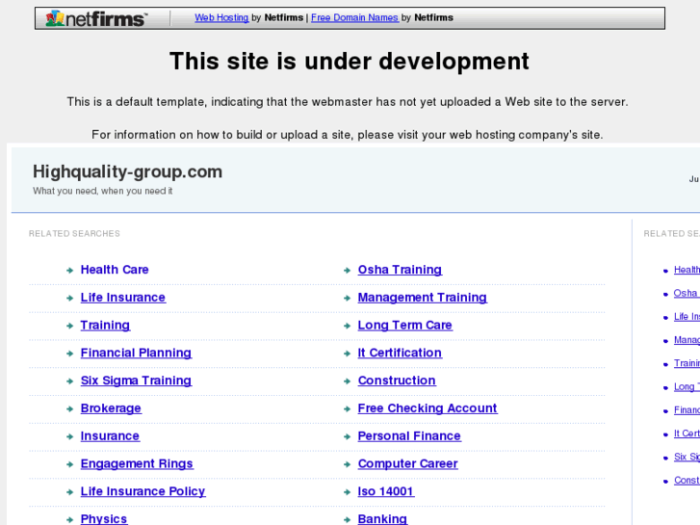Open the Long Term Care link
This screenshot has width=700, height=525.
pos(405,325)
